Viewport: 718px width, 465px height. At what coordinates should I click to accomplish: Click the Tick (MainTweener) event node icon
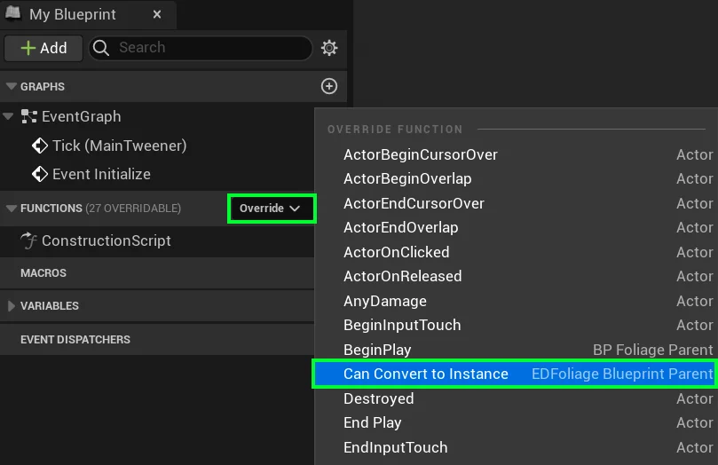[x=40, y=146]
